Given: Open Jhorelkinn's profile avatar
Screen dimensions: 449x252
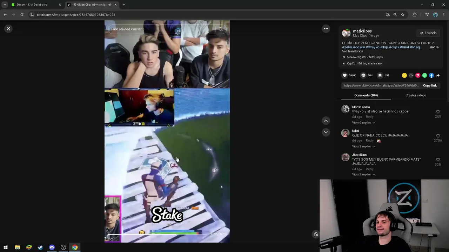Looking at the screenshot, I should pyautogui.click(x=346, y=157).
